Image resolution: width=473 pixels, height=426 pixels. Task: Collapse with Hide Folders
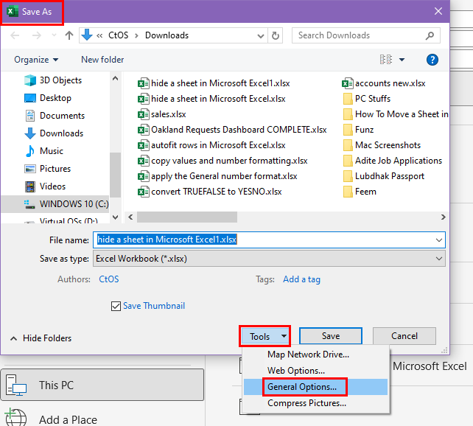41,338
